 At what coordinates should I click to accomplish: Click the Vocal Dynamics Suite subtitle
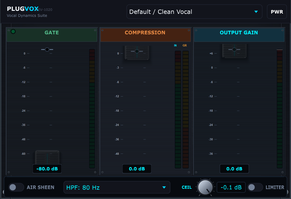tap(27, 16)
